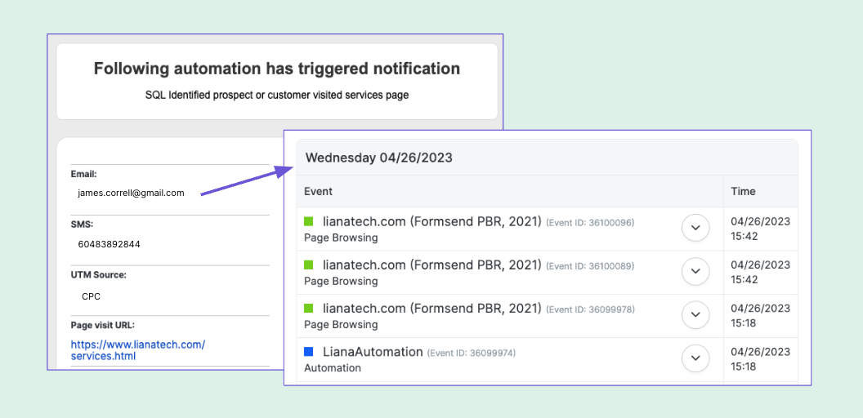Select the james.correll@gmail.com email address

pyautogui.click(x=131, y=193)
